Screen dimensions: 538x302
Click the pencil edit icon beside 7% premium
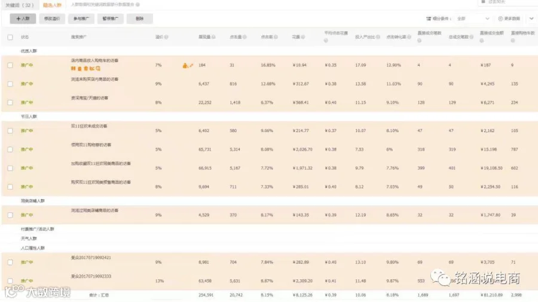tap(191, 65)
